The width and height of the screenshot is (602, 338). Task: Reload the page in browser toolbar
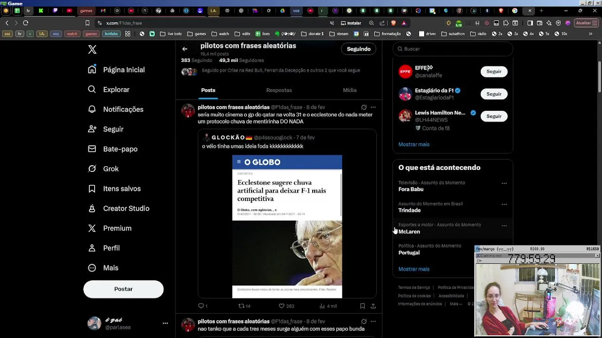click(26, 23)
